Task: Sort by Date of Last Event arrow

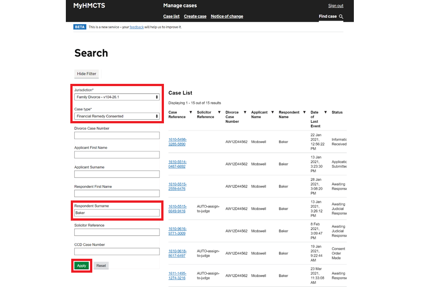Action: pyautogui.click(x=326, y=113)
